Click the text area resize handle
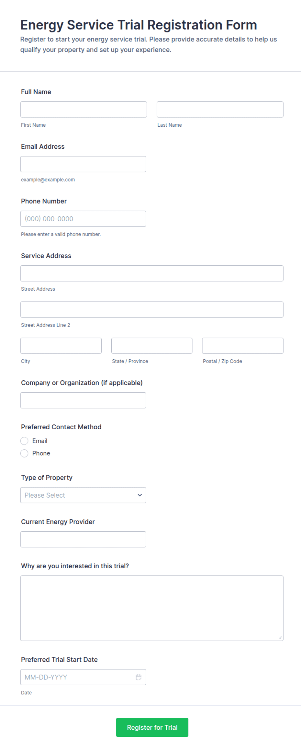301x753 pixels. pos(280,638)
